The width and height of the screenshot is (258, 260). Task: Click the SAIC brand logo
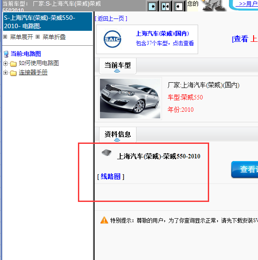point(112,39)
